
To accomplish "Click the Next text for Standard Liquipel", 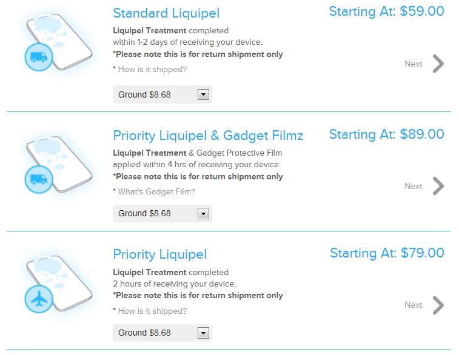I will [414, 64].
